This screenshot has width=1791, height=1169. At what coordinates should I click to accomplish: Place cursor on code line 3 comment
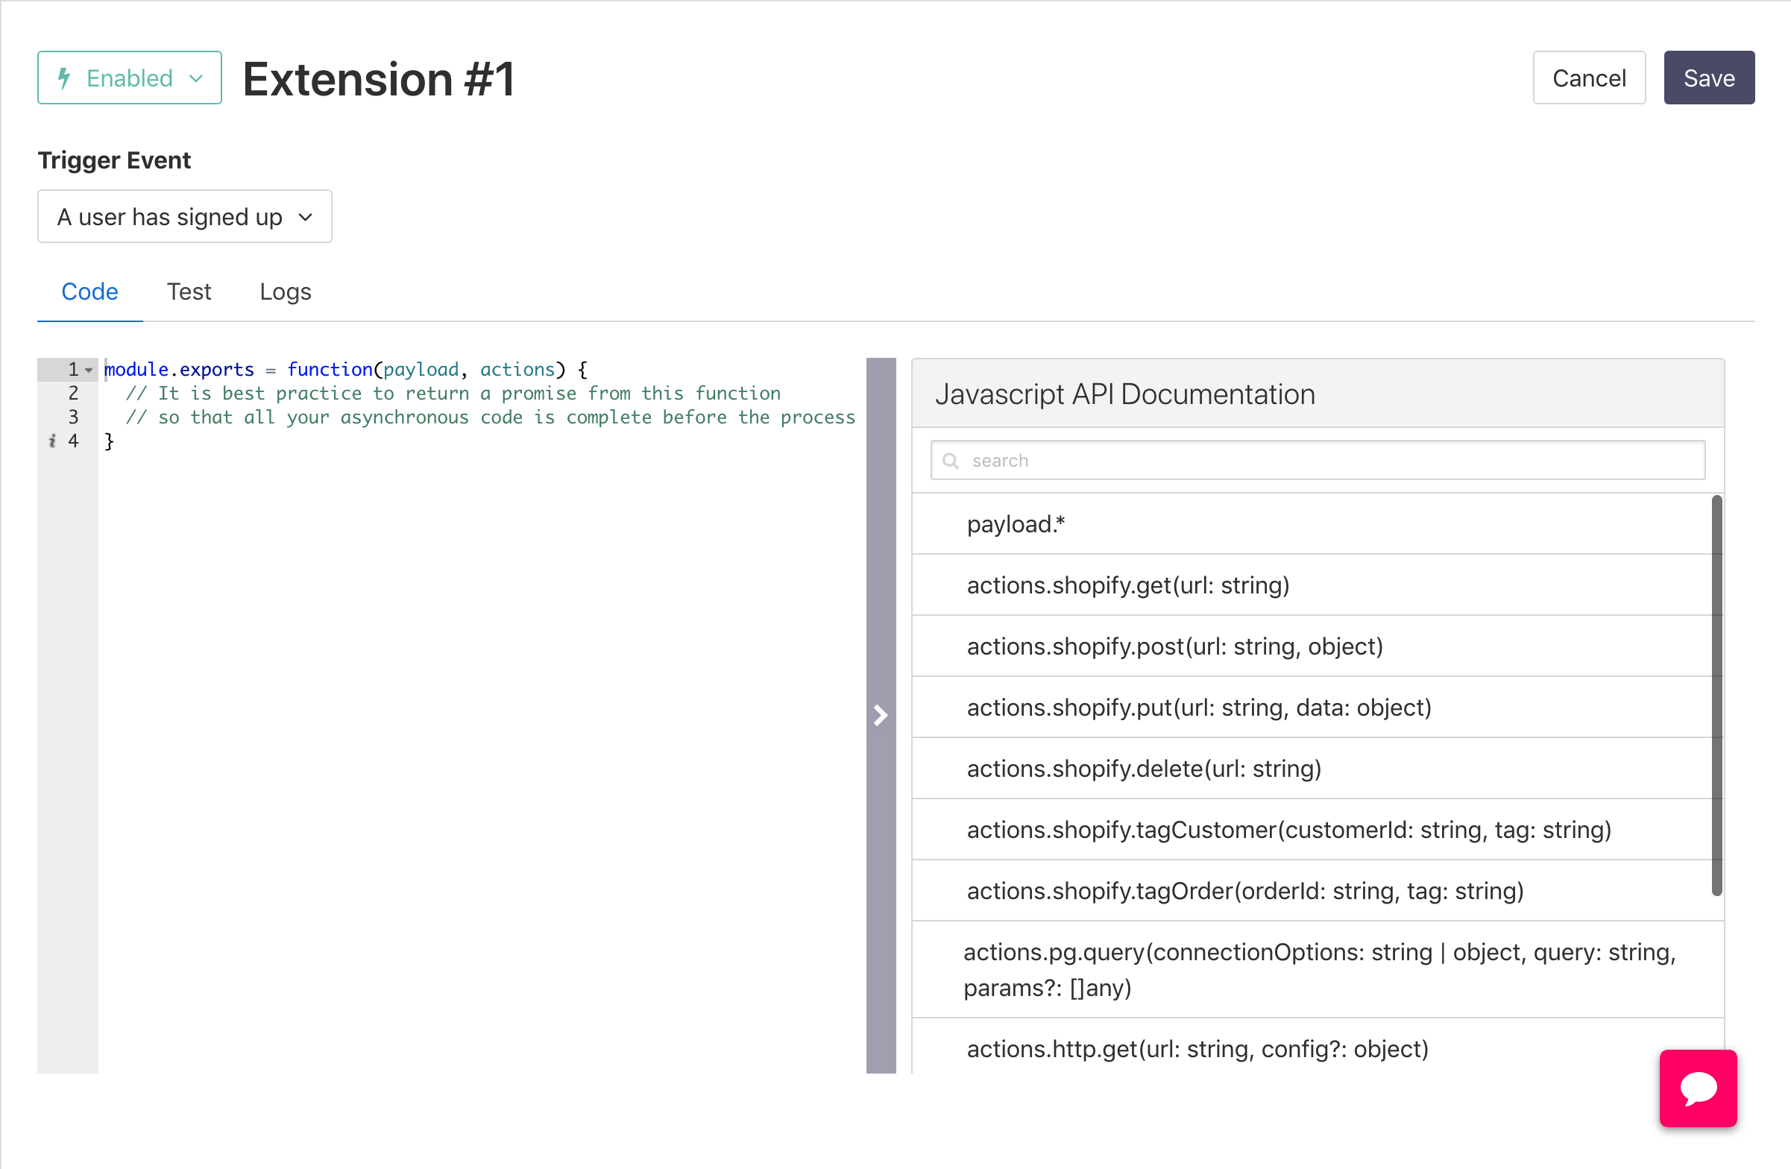(x=491, y=417)
